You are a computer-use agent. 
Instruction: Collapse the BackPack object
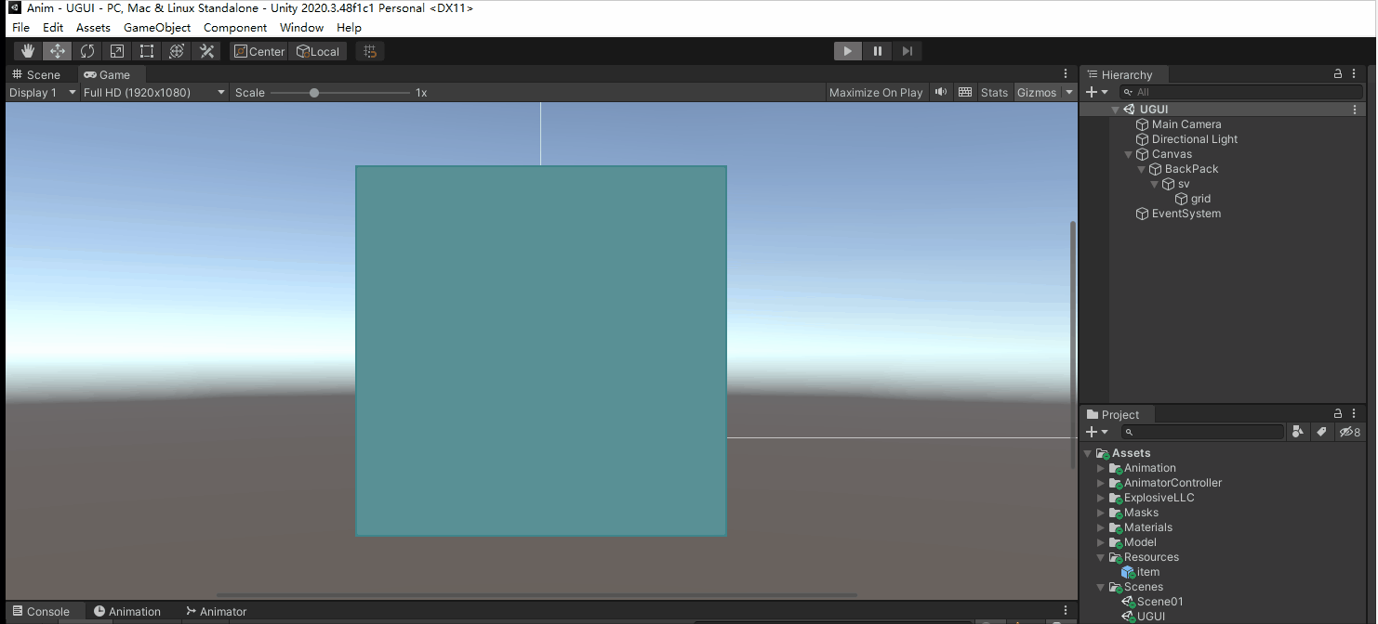(1142, 169)
